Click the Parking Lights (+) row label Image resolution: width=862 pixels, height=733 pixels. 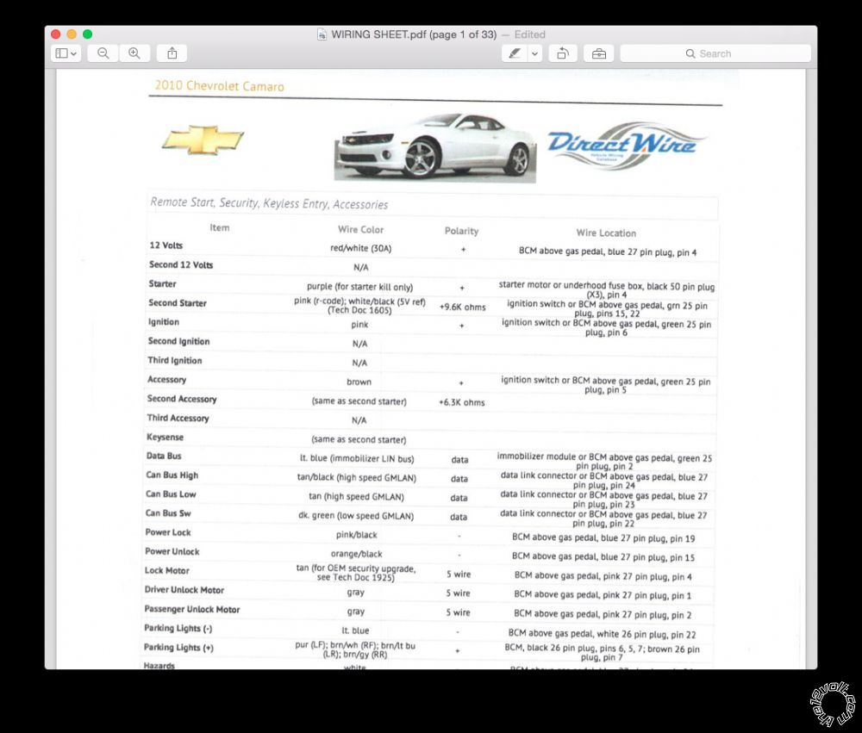[178, 648]
